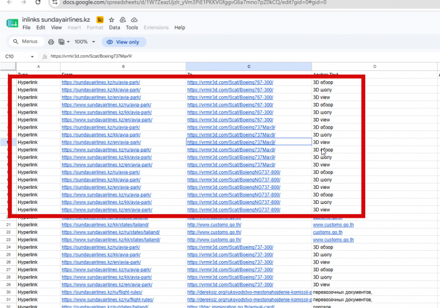The height and width of the screenshot is (308, 440).
Task: Open row 22 To link www.customs.go.th
Action: (x=214, y=232)
